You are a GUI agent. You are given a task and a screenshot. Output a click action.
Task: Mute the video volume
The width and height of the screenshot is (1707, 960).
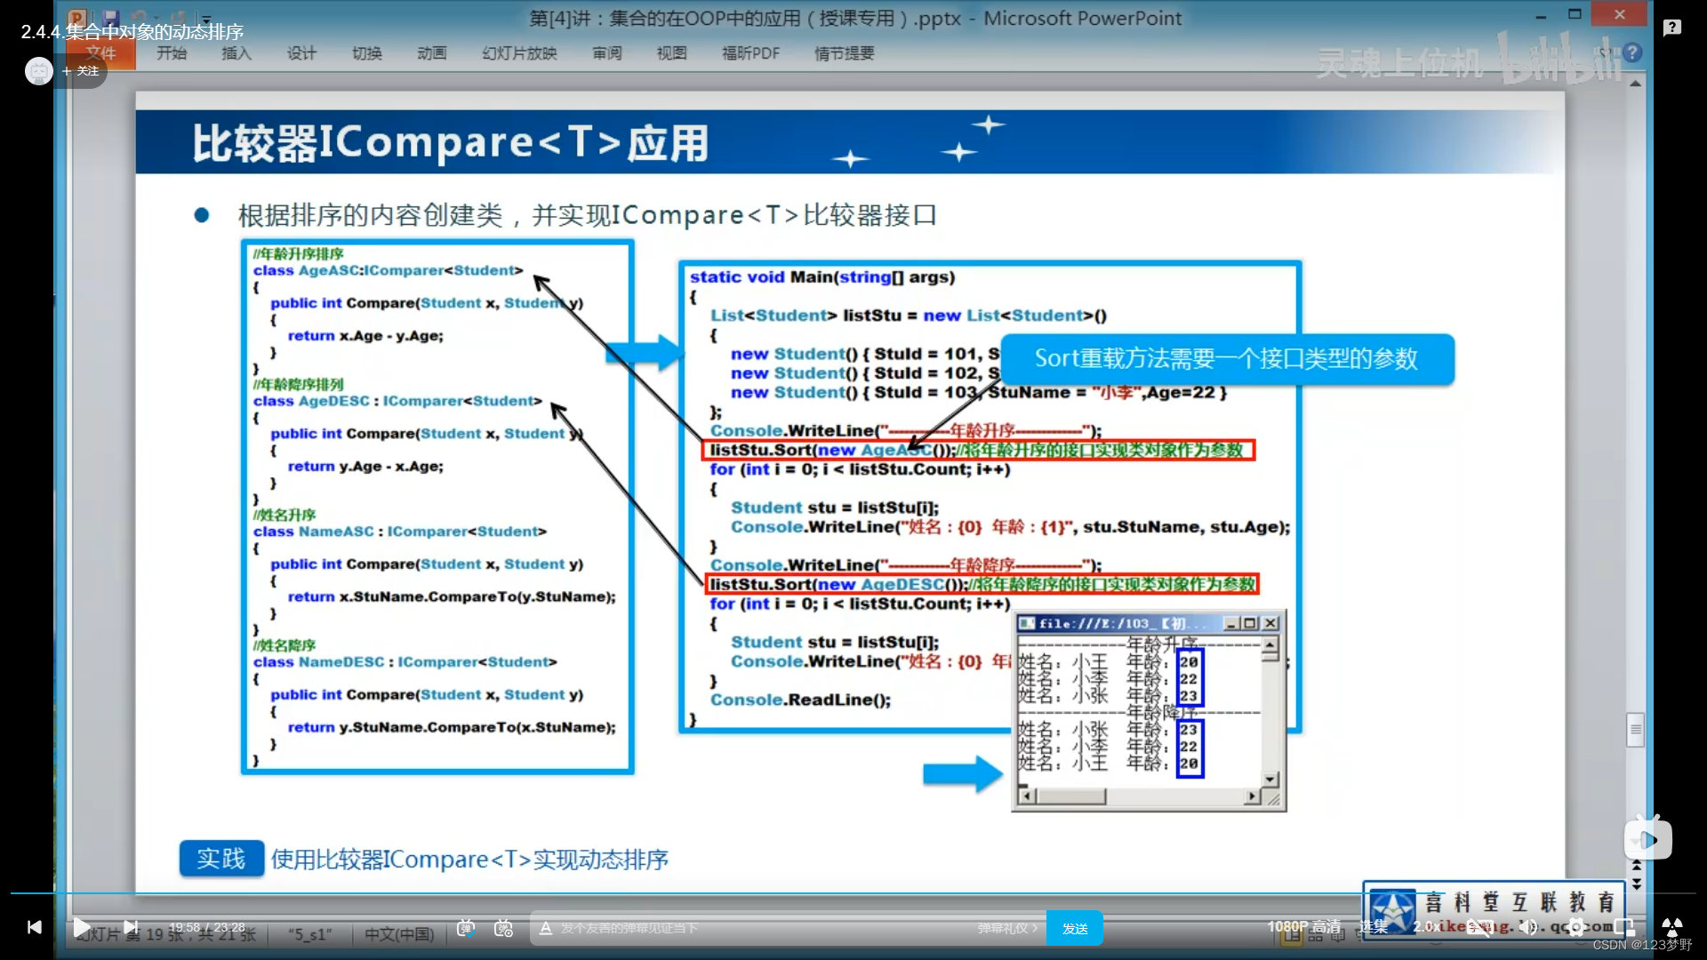click(1528, 927)
